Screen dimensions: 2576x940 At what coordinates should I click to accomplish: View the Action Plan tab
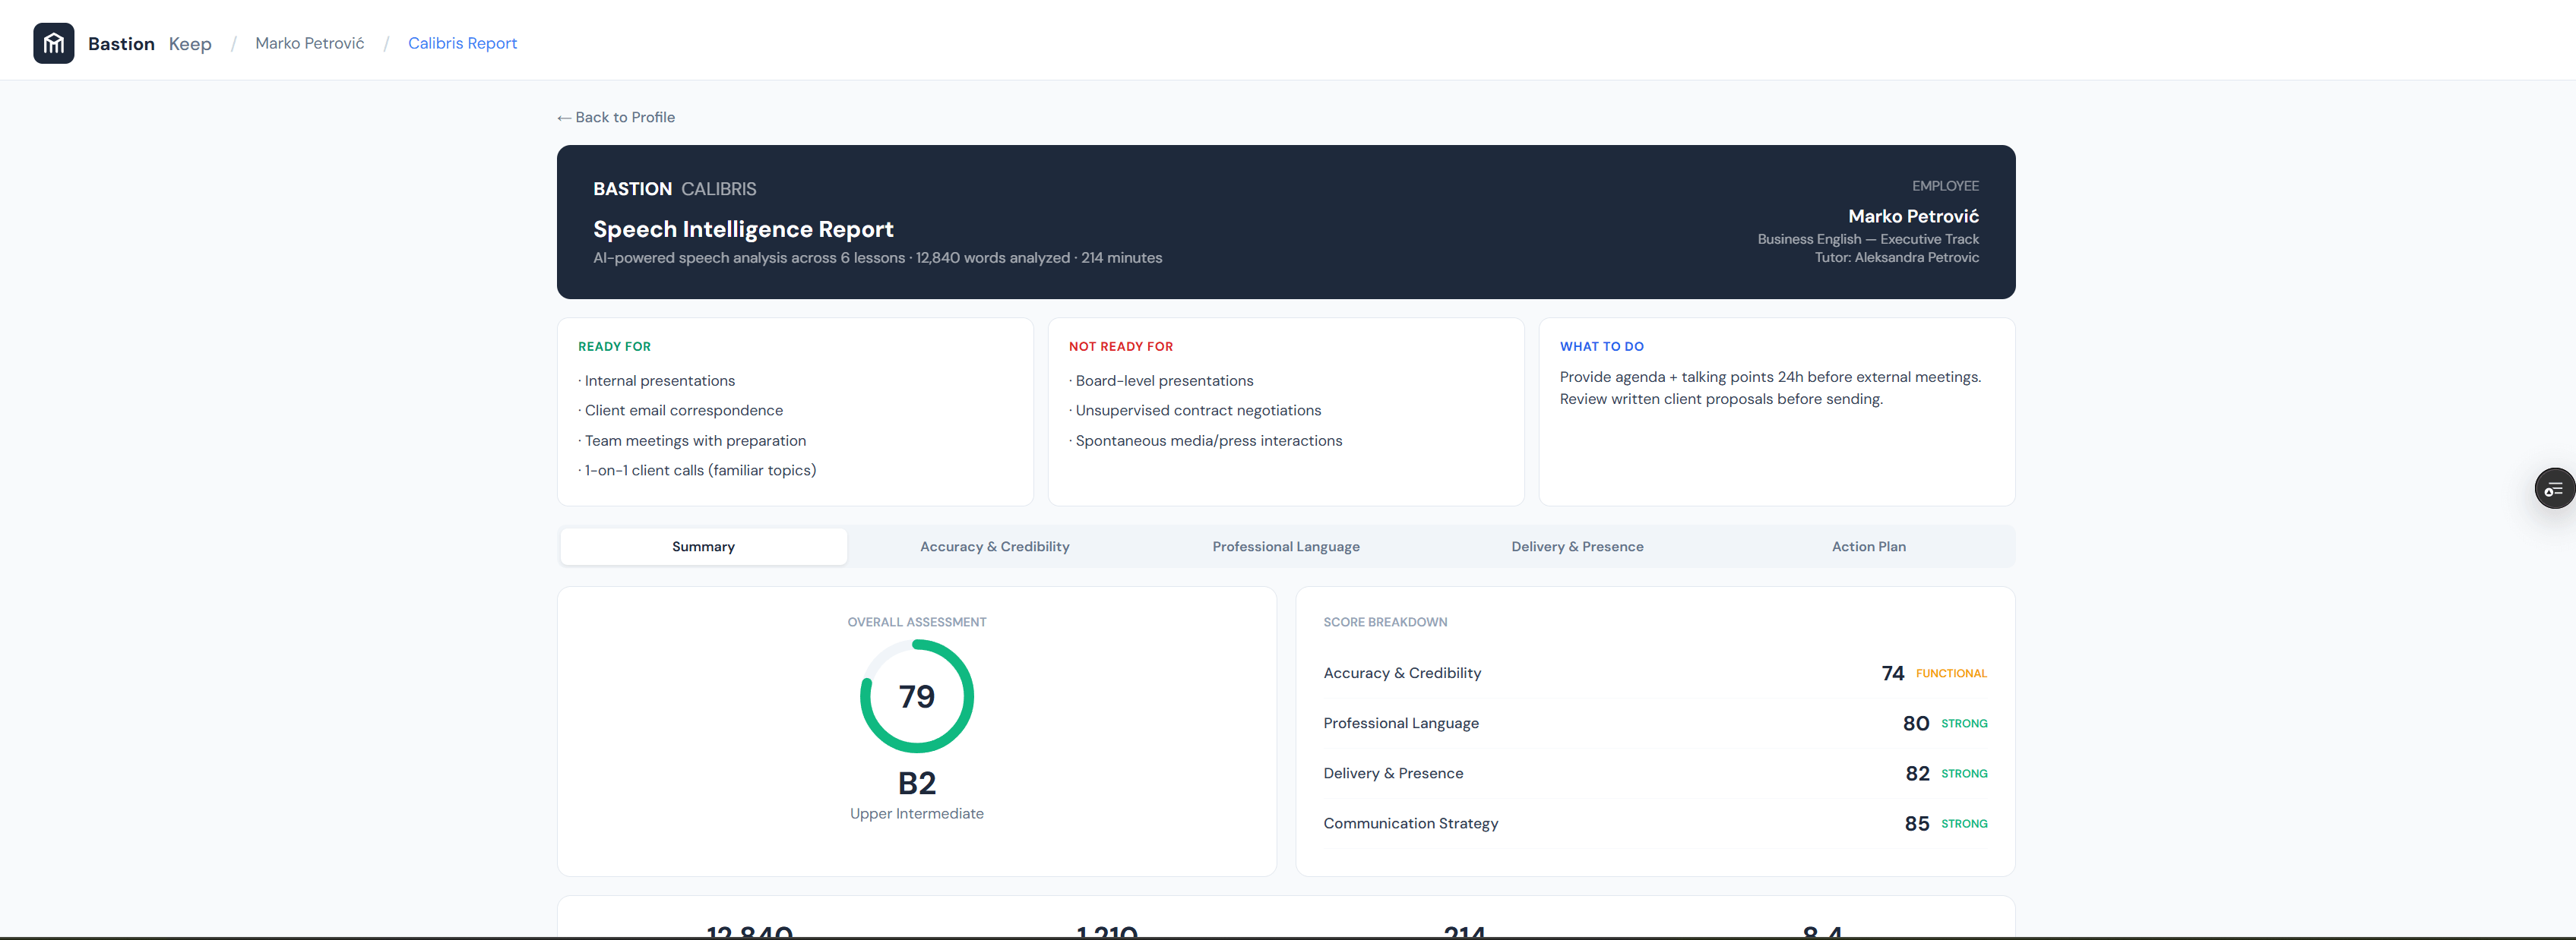pyautogui.click(x=1868, y=547)
